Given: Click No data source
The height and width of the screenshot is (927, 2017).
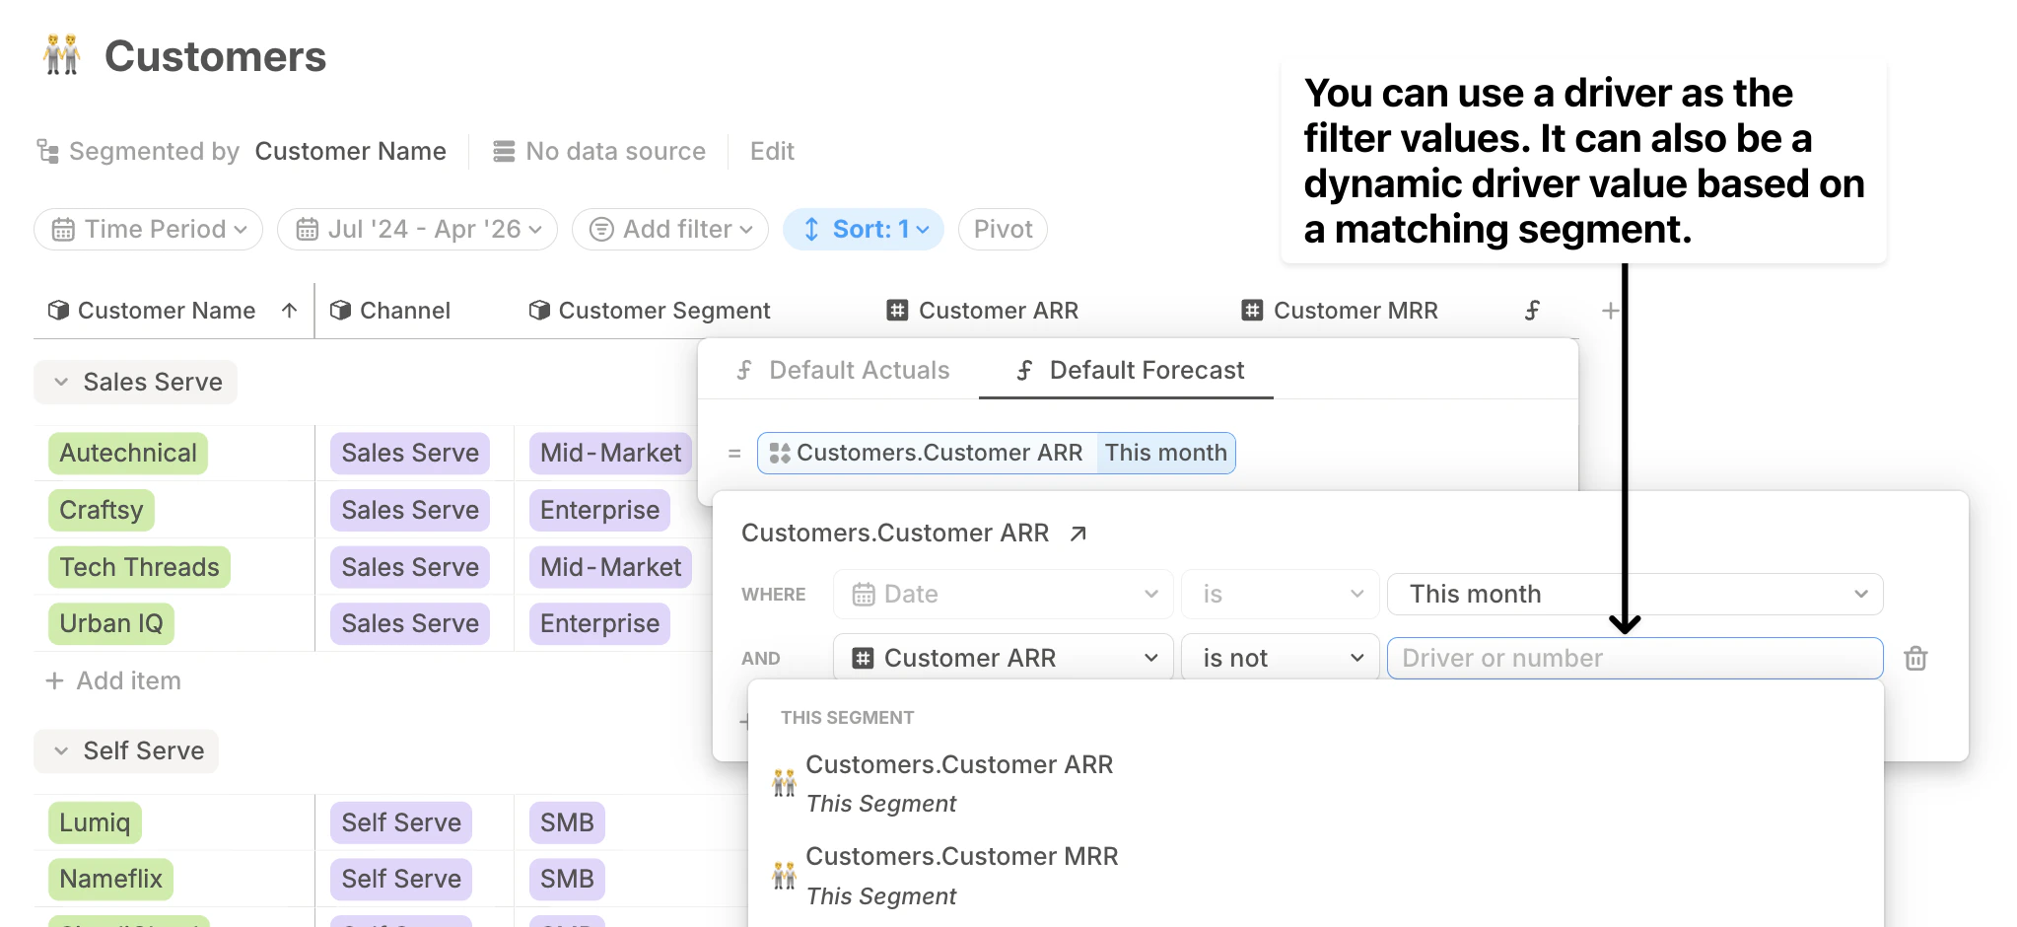Looking at the screenshot, I should [600, 151].
